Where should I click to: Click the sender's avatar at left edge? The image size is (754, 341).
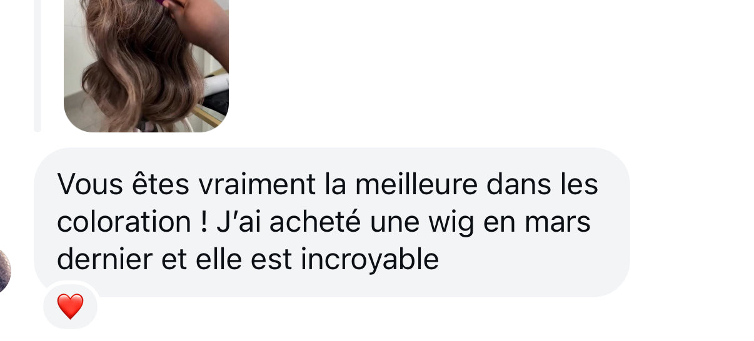pyautogui.click(x=4, y=270)
